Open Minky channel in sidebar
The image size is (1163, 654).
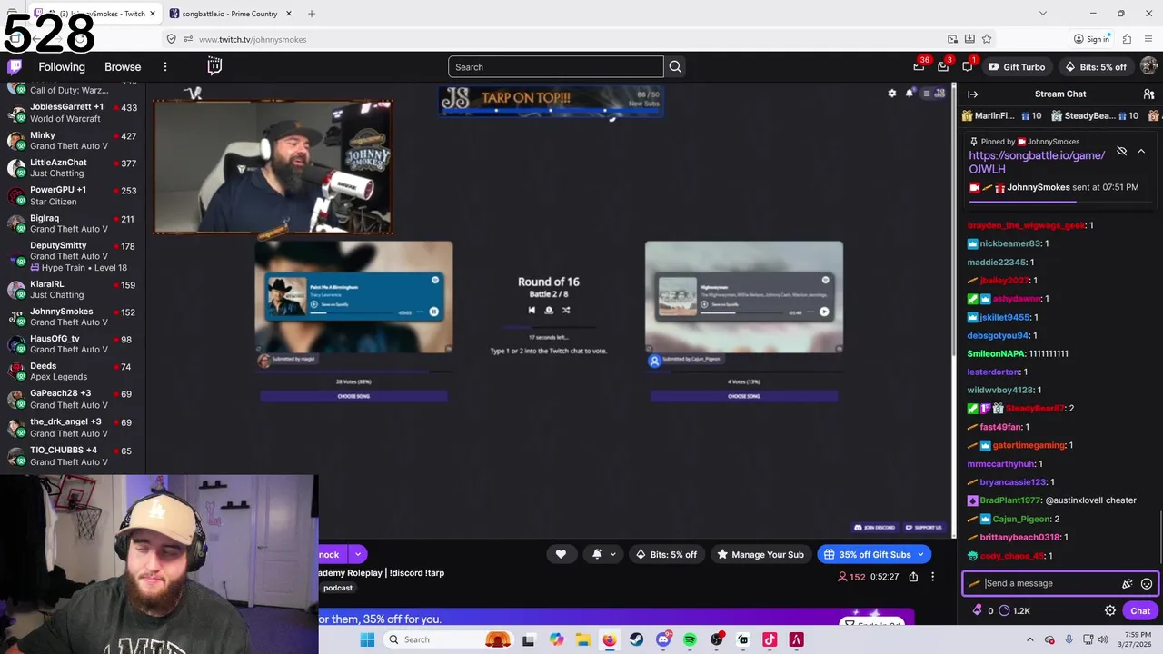point(73,141)
